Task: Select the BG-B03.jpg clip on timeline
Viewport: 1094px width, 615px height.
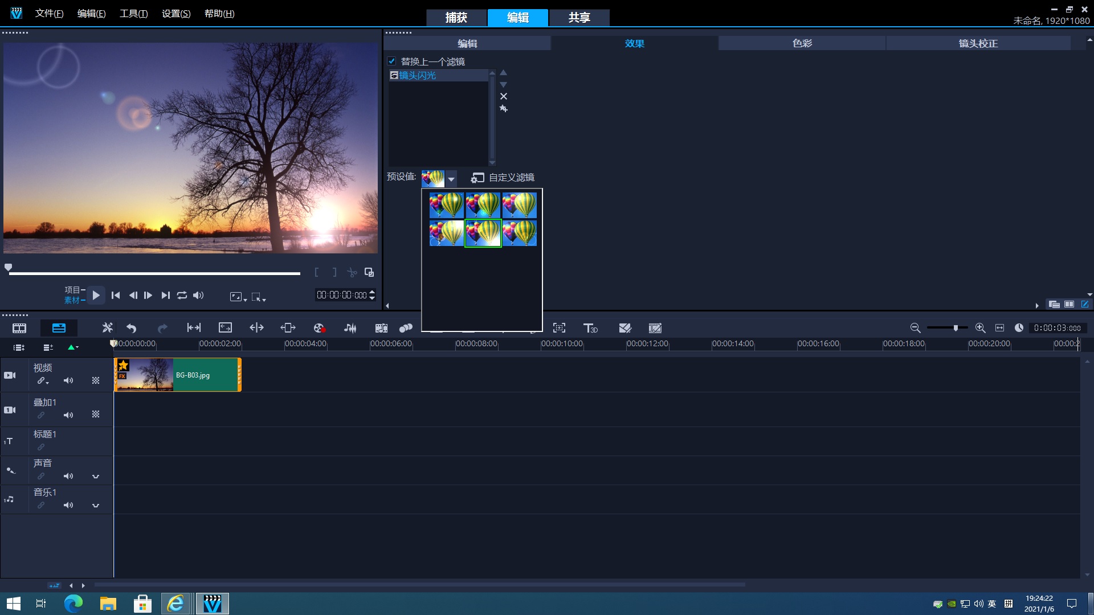Action: (x=178, y=375)
